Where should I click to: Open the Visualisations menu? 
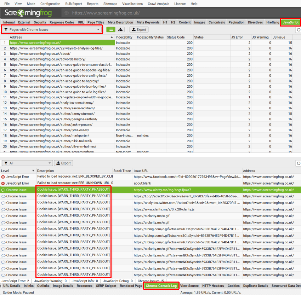tap(132, 4)
